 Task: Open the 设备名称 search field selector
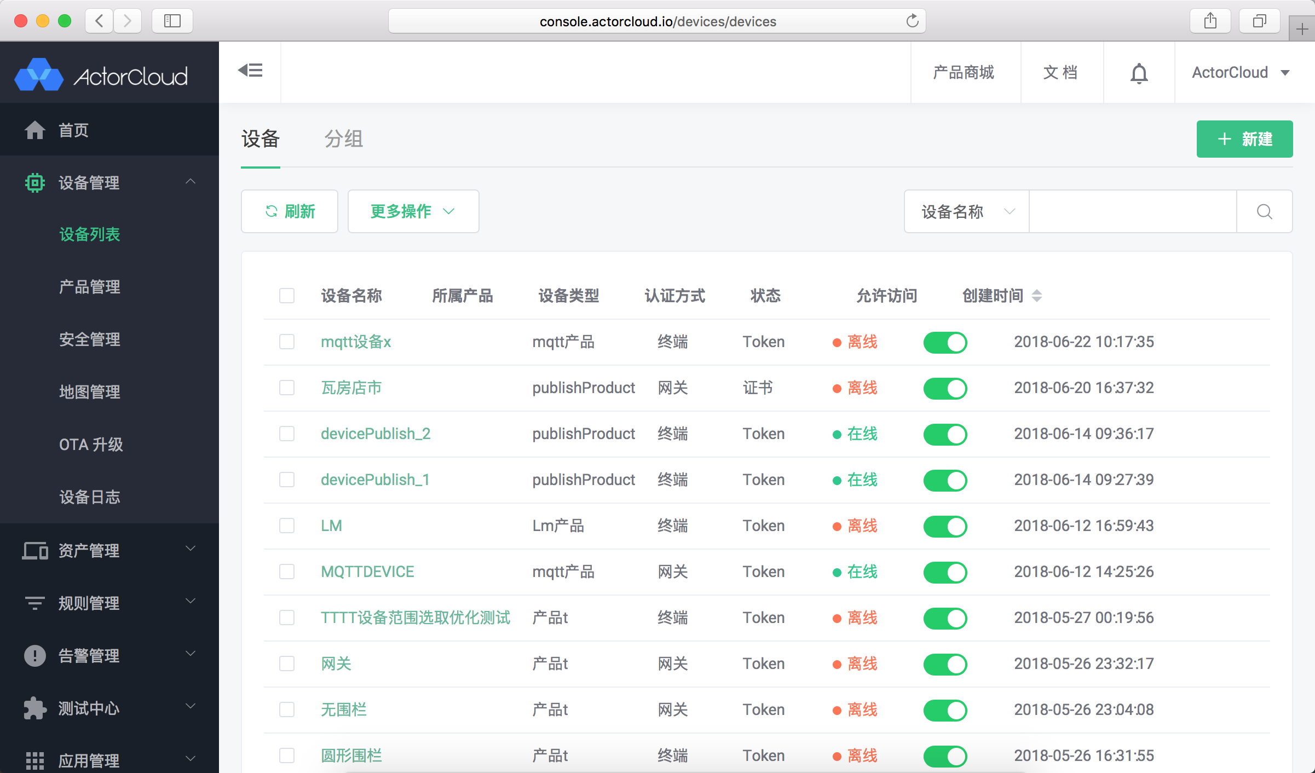coord(967,211)
